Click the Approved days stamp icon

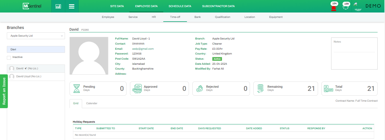pos(137,89)
